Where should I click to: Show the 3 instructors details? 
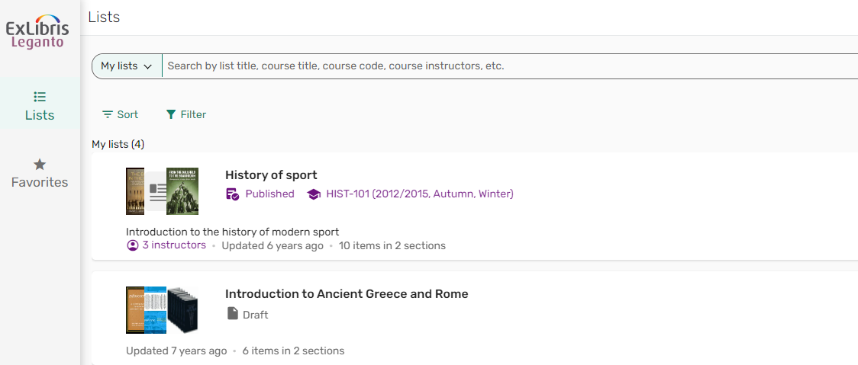(x=174, y=245)
